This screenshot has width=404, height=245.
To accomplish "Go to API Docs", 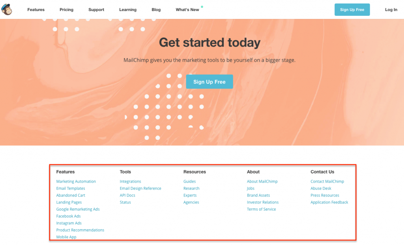I will [127, 196].
